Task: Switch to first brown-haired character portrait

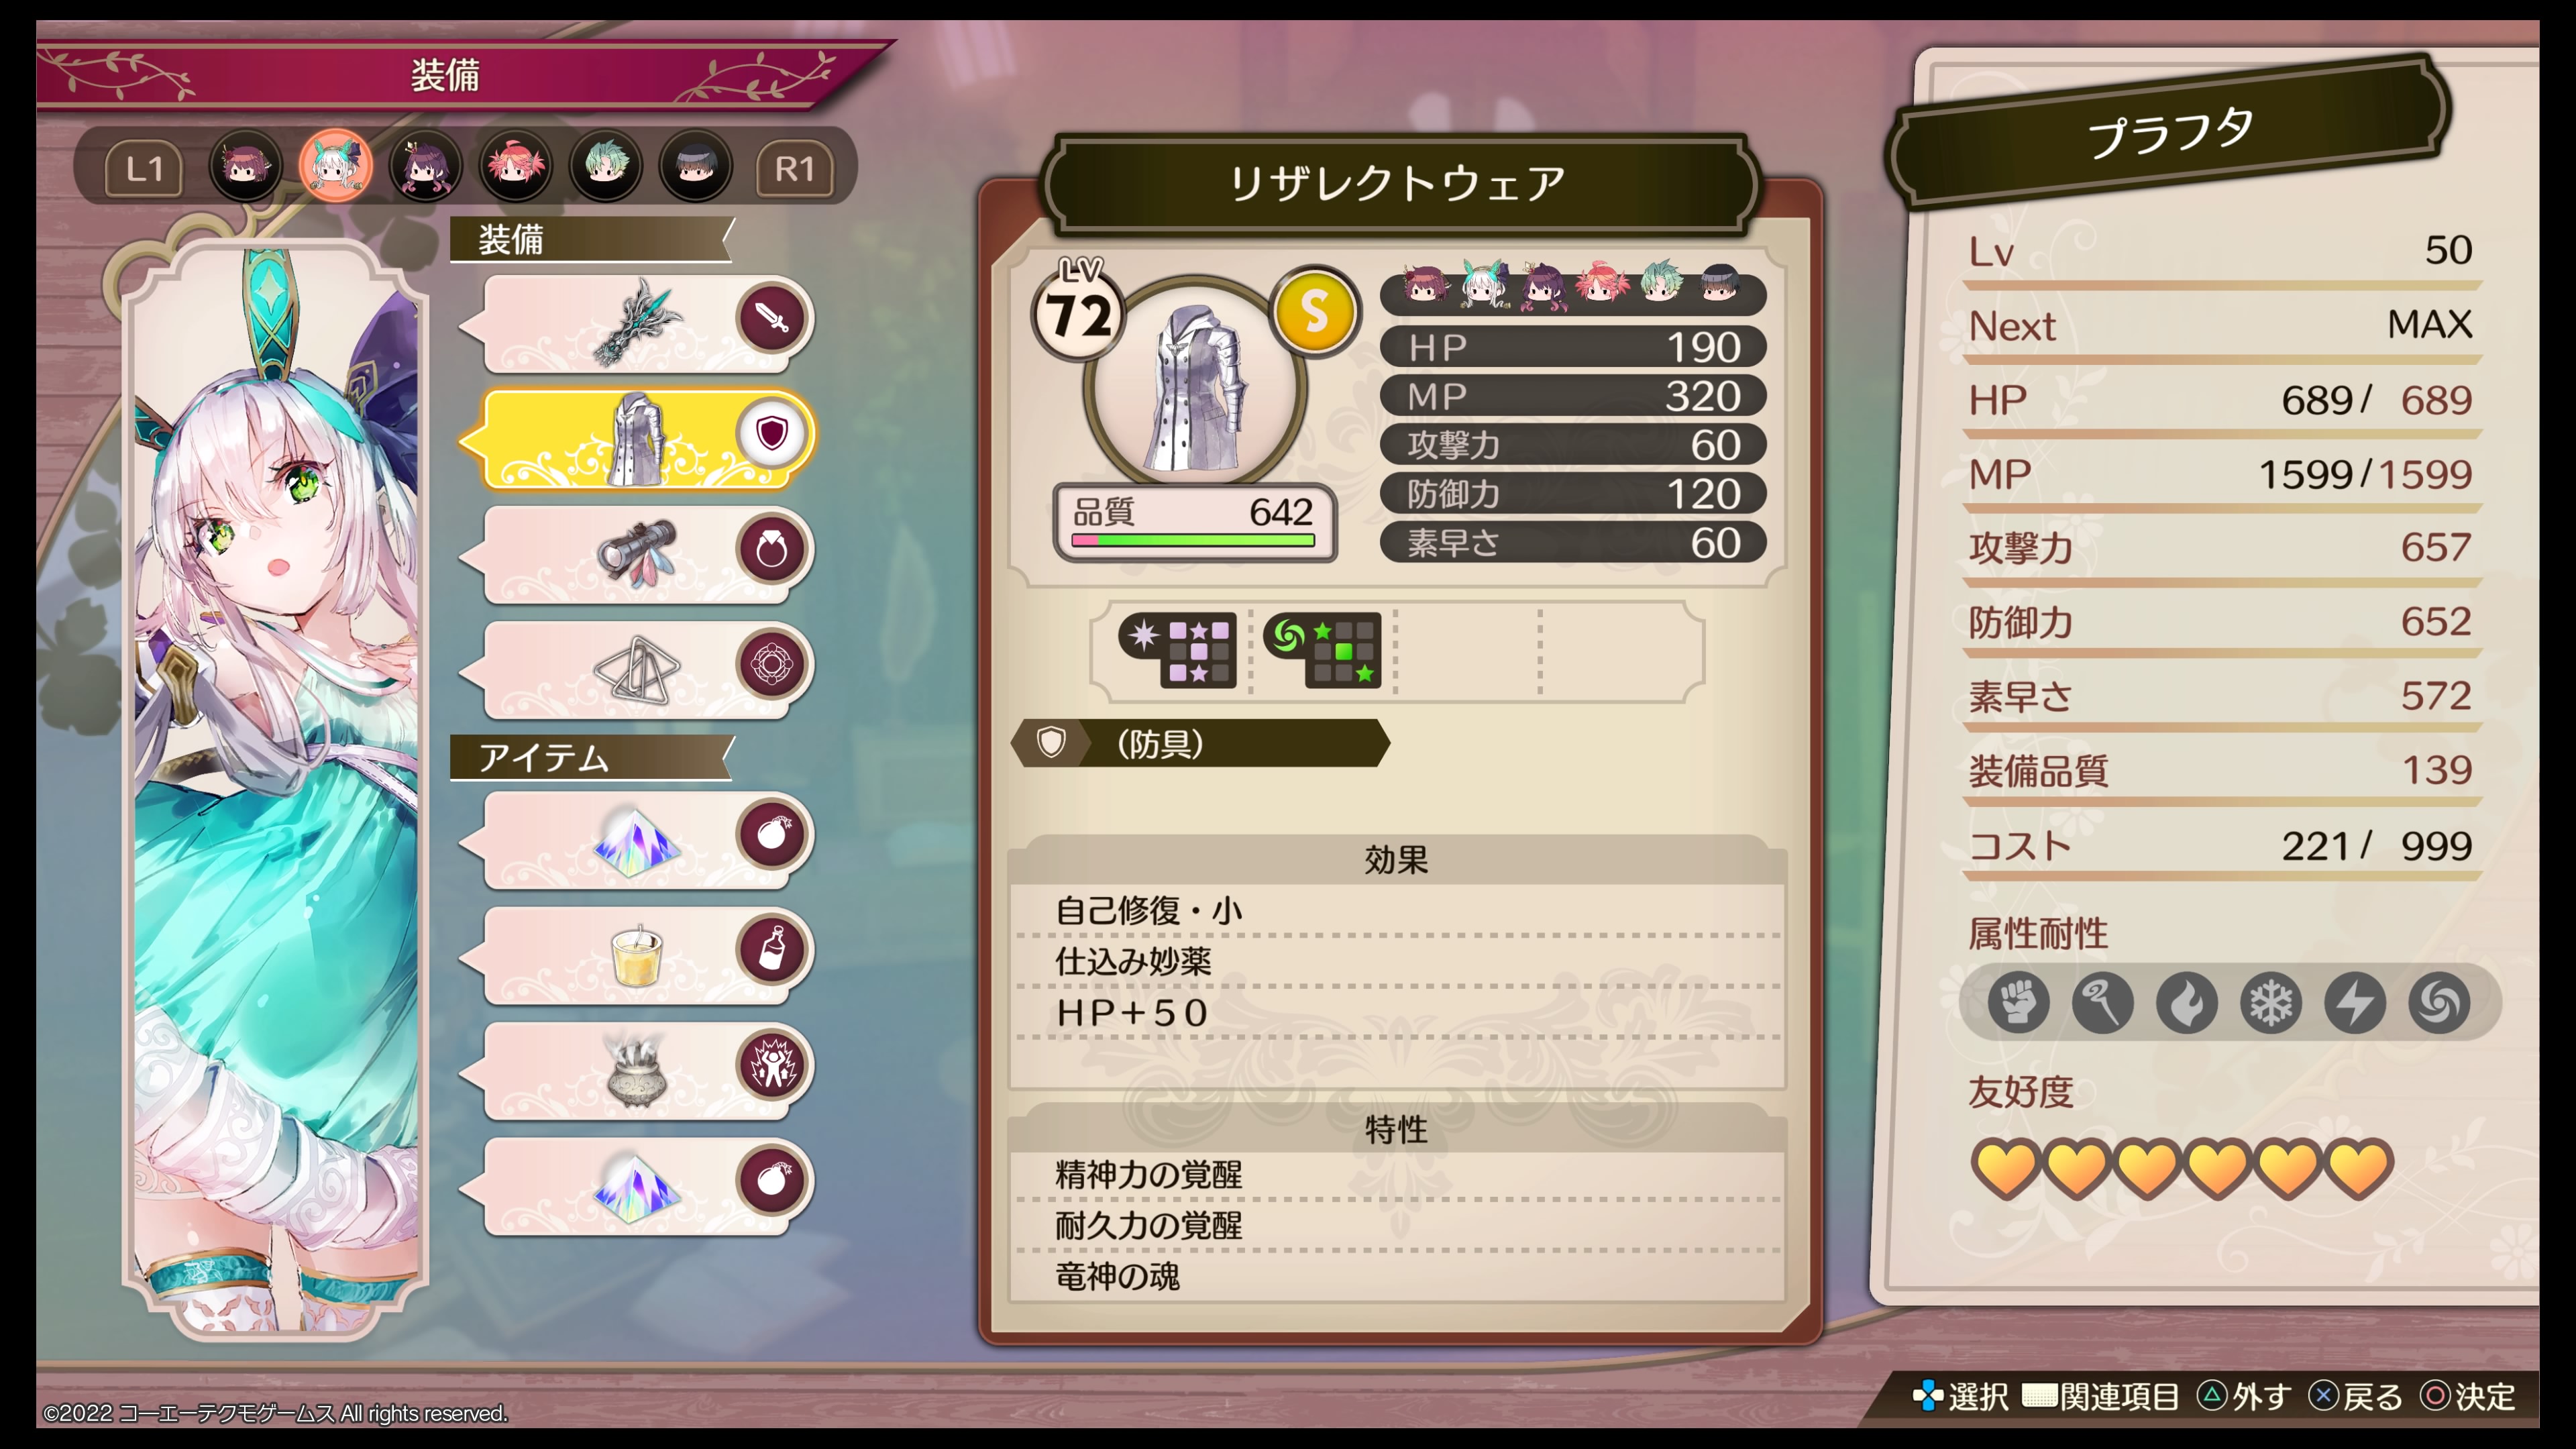Action: click(245, 166)
